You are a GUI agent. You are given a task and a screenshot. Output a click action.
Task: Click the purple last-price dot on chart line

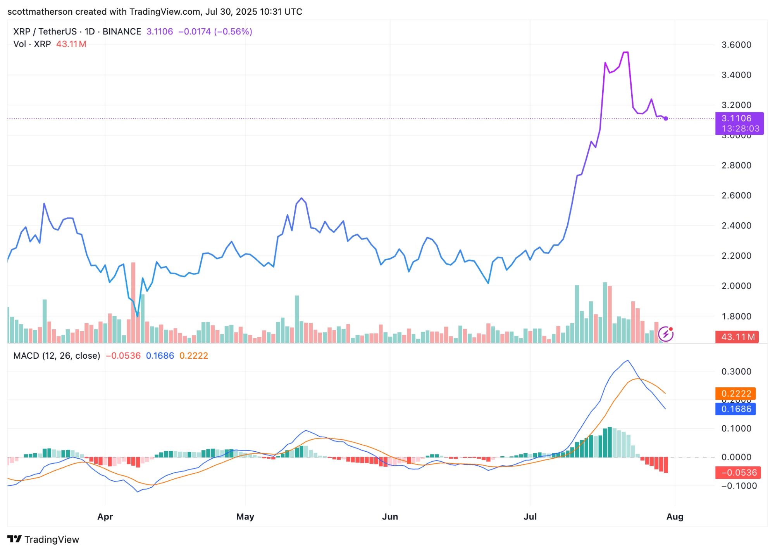pyautogui.click(x=666, y=119)
